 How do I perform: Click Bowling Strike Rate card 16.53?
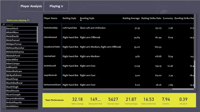point(149,101)
